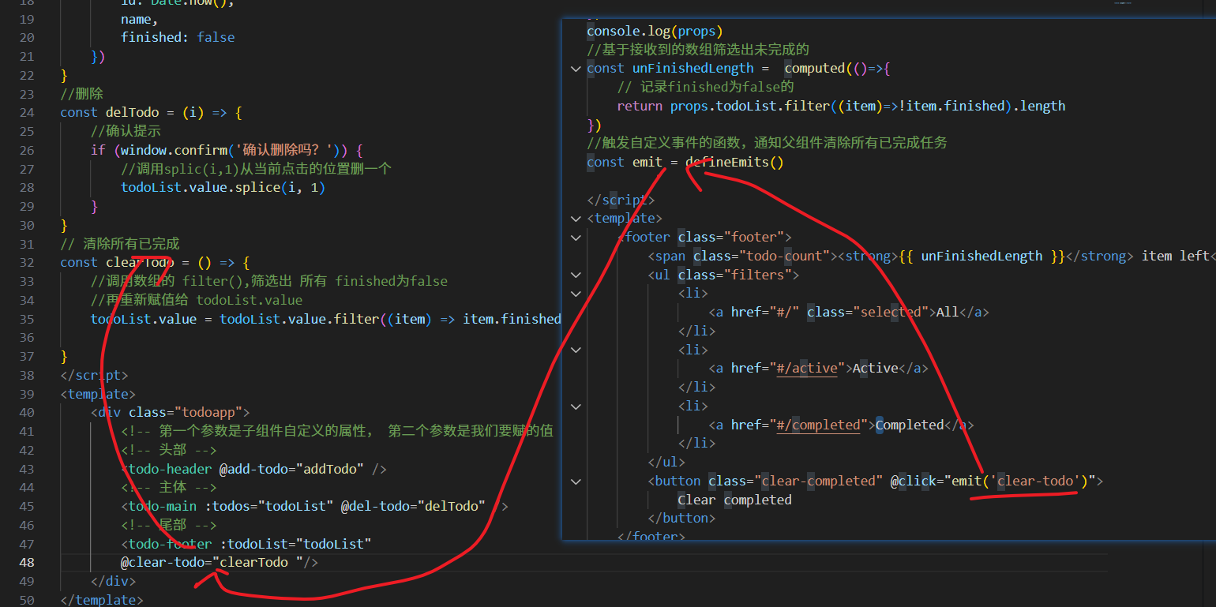The image size is (1216, 607).
Task: Click class="clear-completed" attribute
Action: (795, 481)
